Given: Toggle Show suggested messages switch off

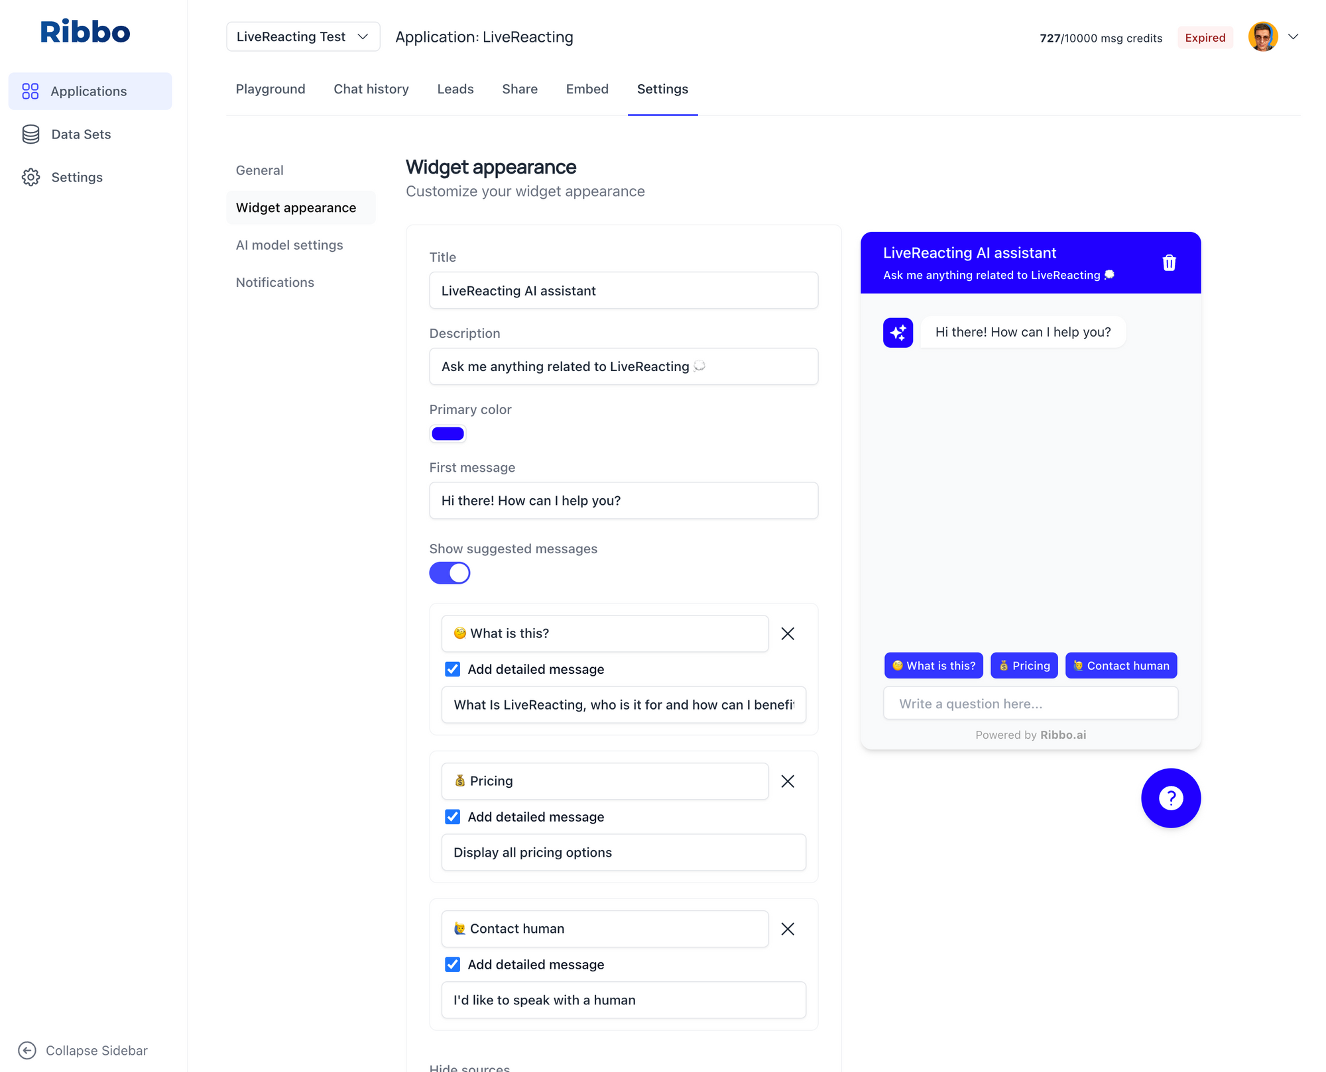Looking at the screenshot, I should [450, 572].
